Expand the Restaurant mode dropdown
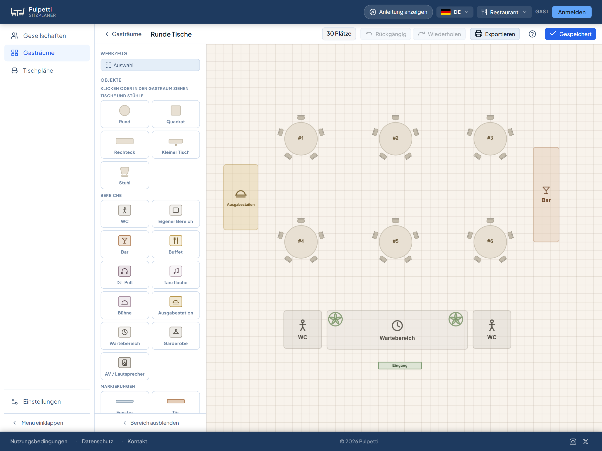This screenshot has width=602, height=451. 504,12
